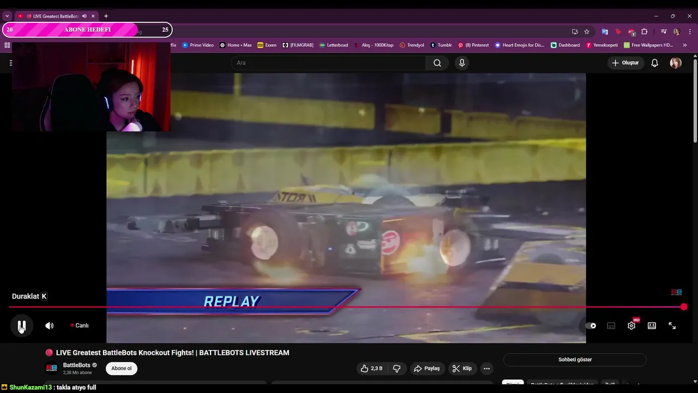698x393 pixels.
Task: Open the YouTube account avatar menu
Action: tap(676, 63)
